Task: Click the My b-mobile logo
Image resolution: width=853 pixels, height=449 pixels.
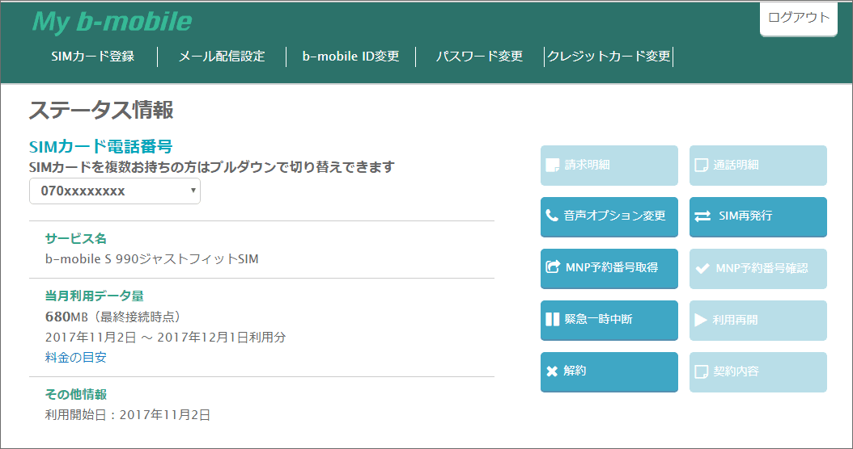Action: pos(112,21)
